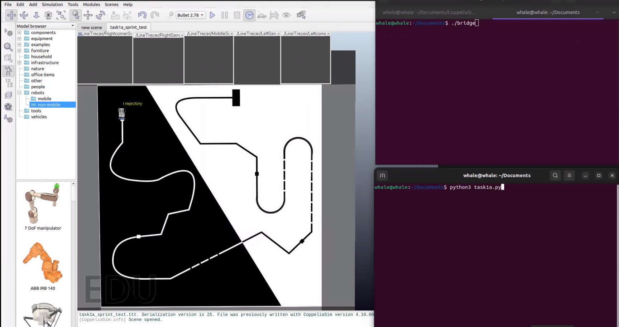Open the Edit menu
Viewport: 619px width, 327px height.
pyautogui.click(x=20, y=4)
